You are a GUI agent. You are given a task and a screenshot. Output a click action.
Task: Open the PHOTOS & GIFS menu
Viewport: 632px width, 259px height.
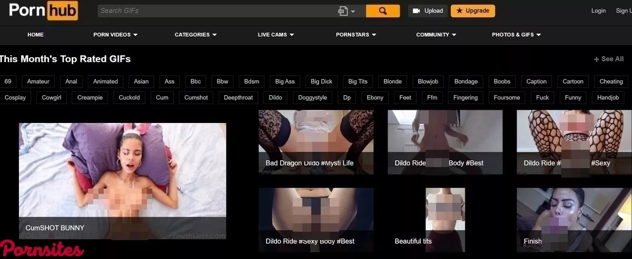516,35
